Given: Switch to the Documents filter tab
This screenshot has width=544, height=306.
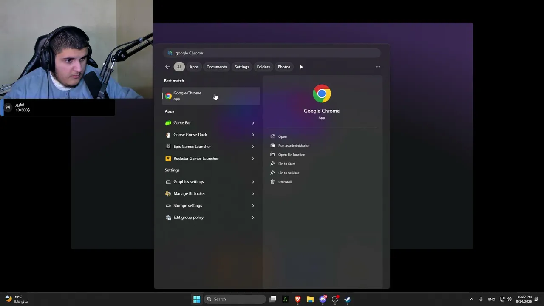Looking at the screenshot, I should (217, 67).
